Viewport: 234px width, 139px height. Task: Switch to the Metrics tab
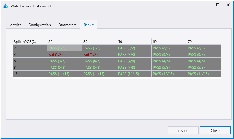pyautogui.click(x=15, y=25)
